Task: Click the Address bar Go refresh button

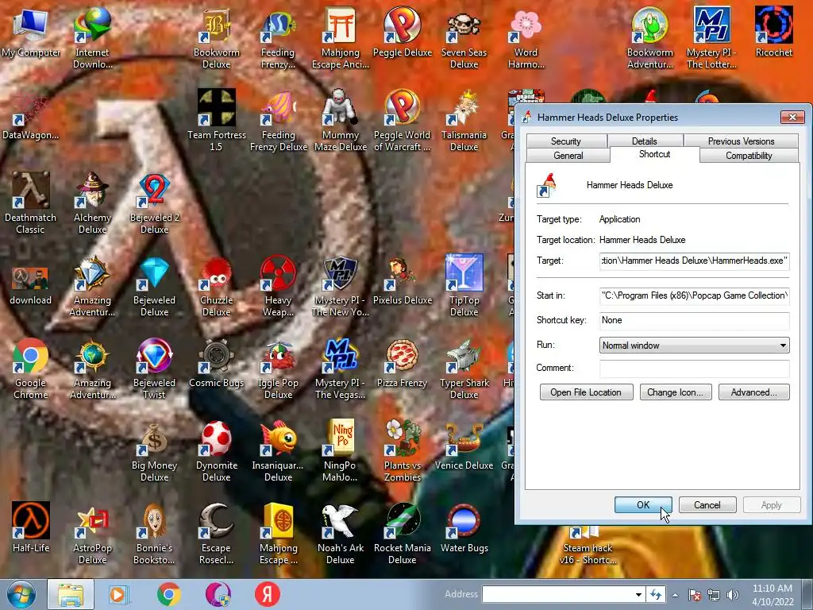Action: (656, 594)
